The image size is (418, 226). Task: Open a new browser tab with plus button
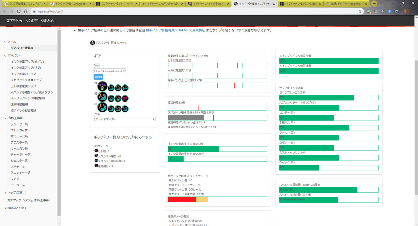374,3
